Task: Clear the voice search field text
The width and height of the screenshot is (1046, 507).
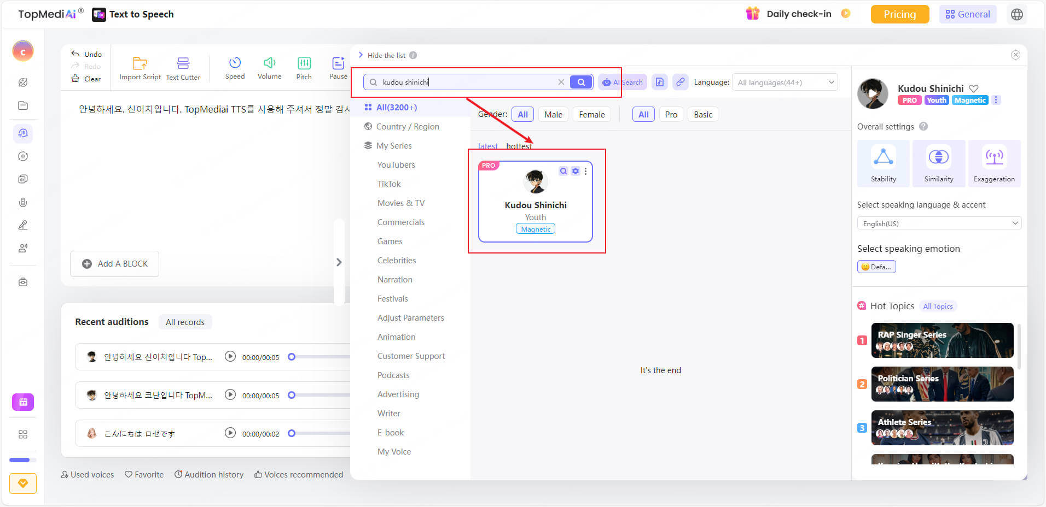Action: [561, 82]
